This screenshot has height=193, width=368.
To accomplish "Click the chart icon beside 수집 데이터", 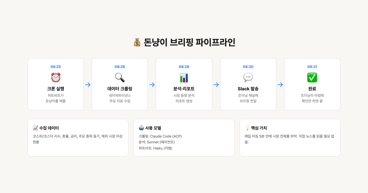I will 35,128.
